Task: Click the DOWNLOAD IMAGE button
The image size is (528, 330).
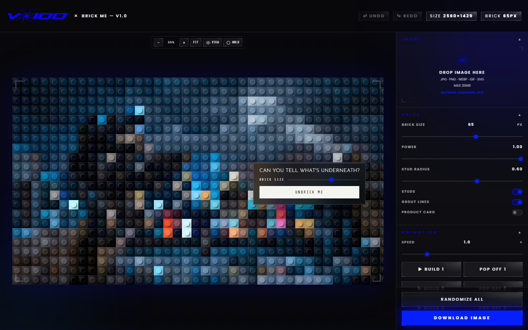Action: [462, 318]
